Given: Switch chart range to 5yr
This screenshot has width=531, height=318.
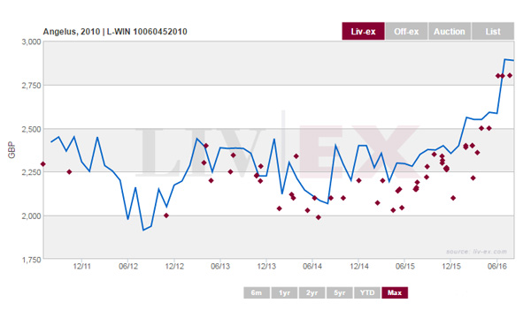Looking at the screenshot, I should [x=339, y=292].
